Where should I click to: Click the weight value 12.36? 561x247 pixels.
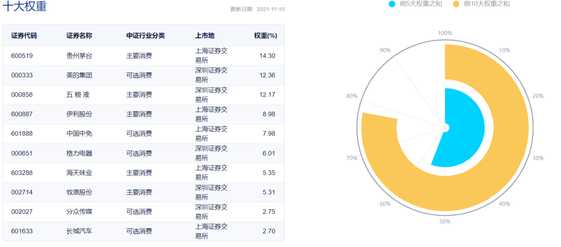pyautogui.click(x=269, y=75)
